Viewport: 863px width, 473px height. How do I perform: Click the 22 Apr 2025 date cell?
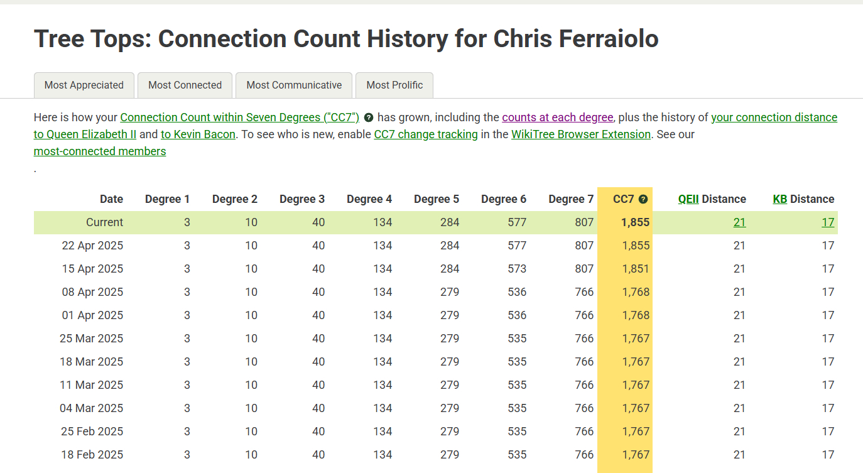point(92,246)
